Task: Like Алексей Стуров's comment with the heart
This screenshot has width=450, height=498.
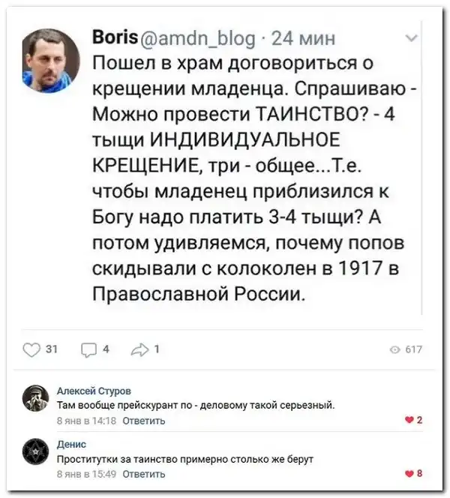Action: [x=409, y=420]
